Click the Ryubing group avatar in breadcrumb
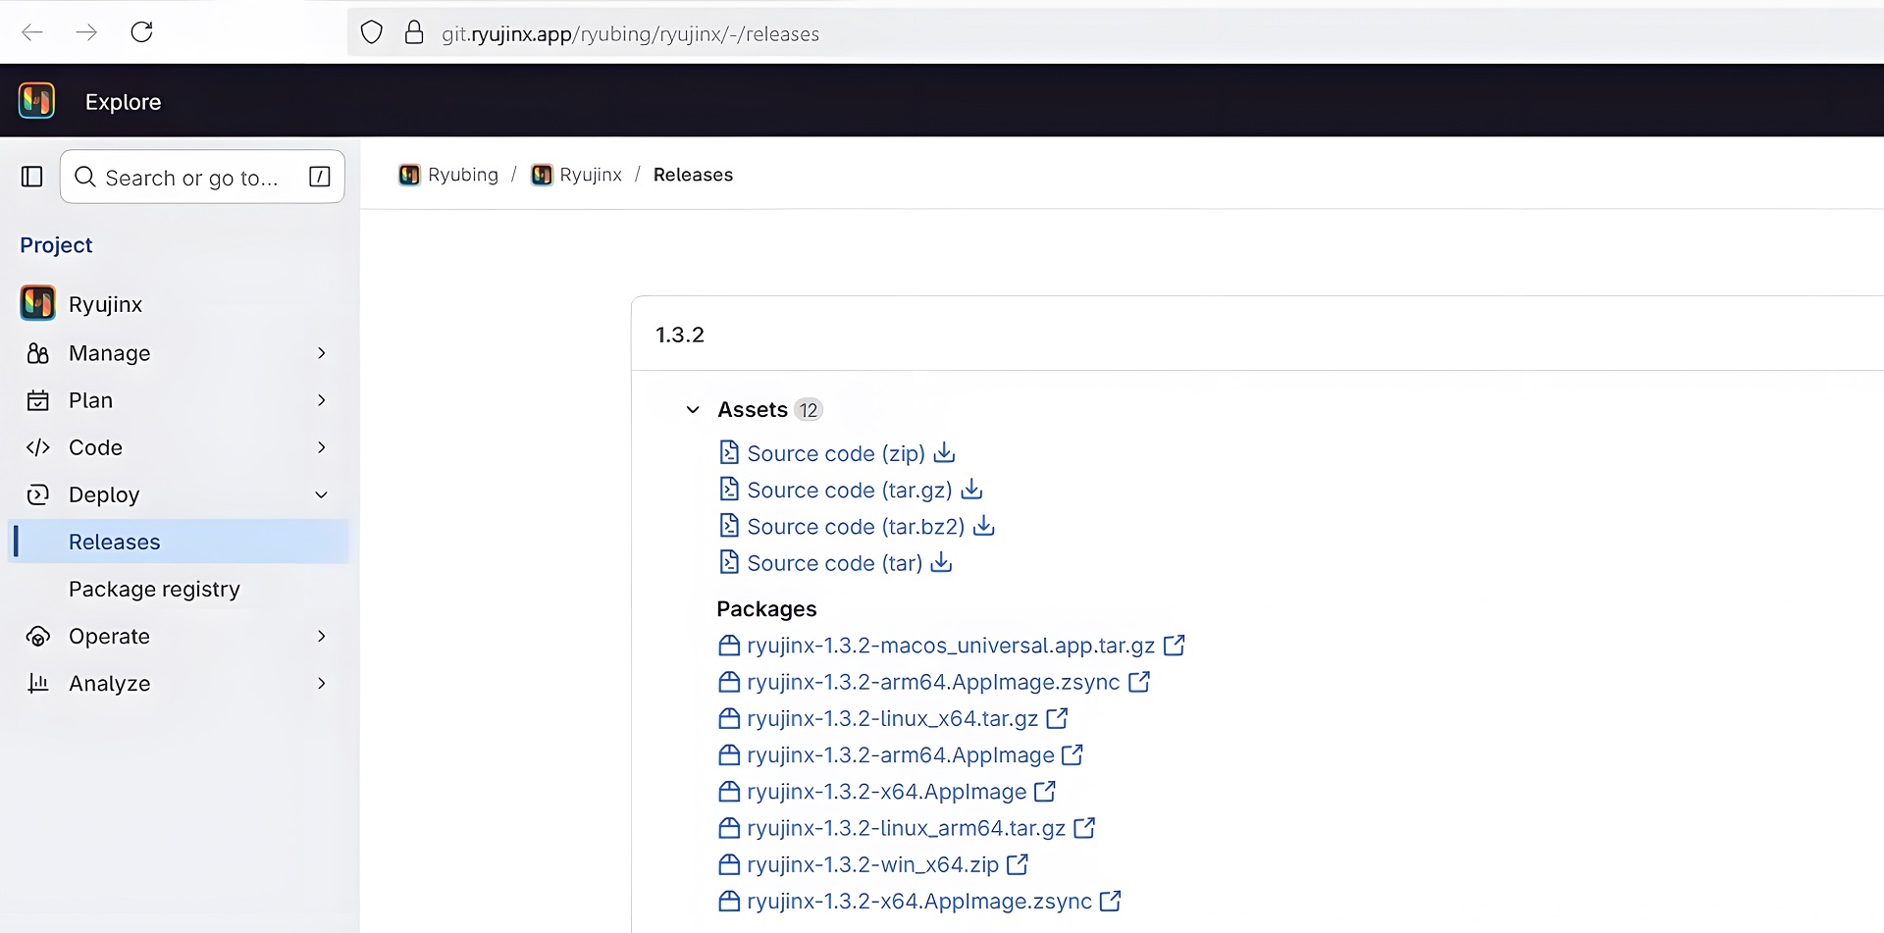Image resolution: width=1884 pixels, height=933 pixels. point(409,175)
